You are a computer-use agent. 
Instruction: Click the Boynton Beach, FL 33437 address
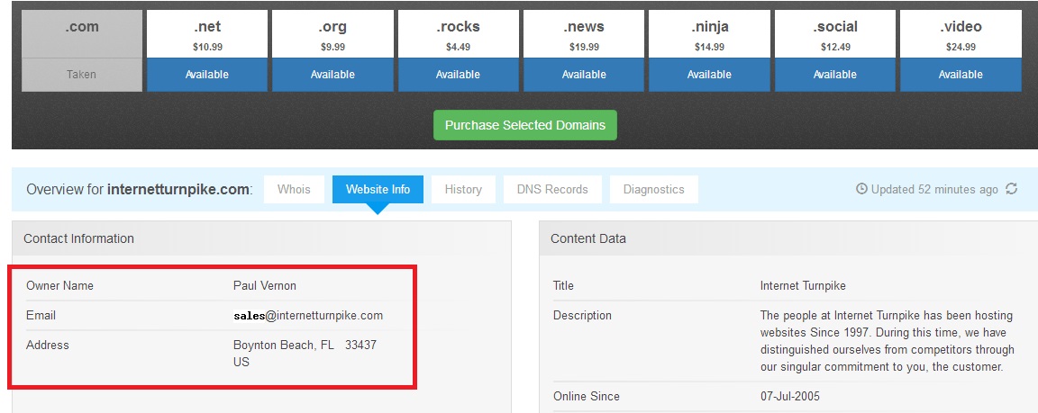click(x=305, y=345)
